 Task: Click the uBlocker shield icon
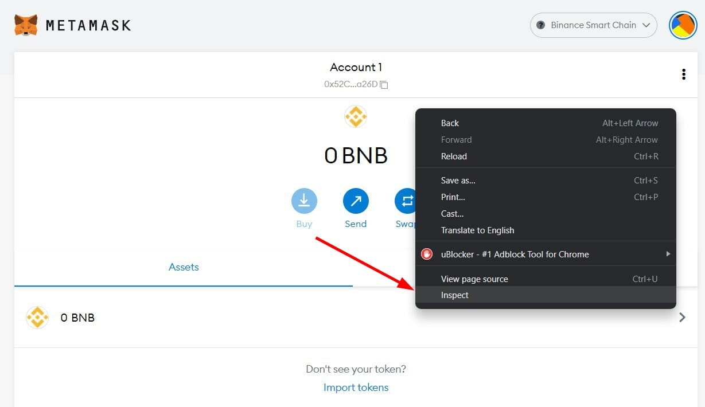pos(426,253)
